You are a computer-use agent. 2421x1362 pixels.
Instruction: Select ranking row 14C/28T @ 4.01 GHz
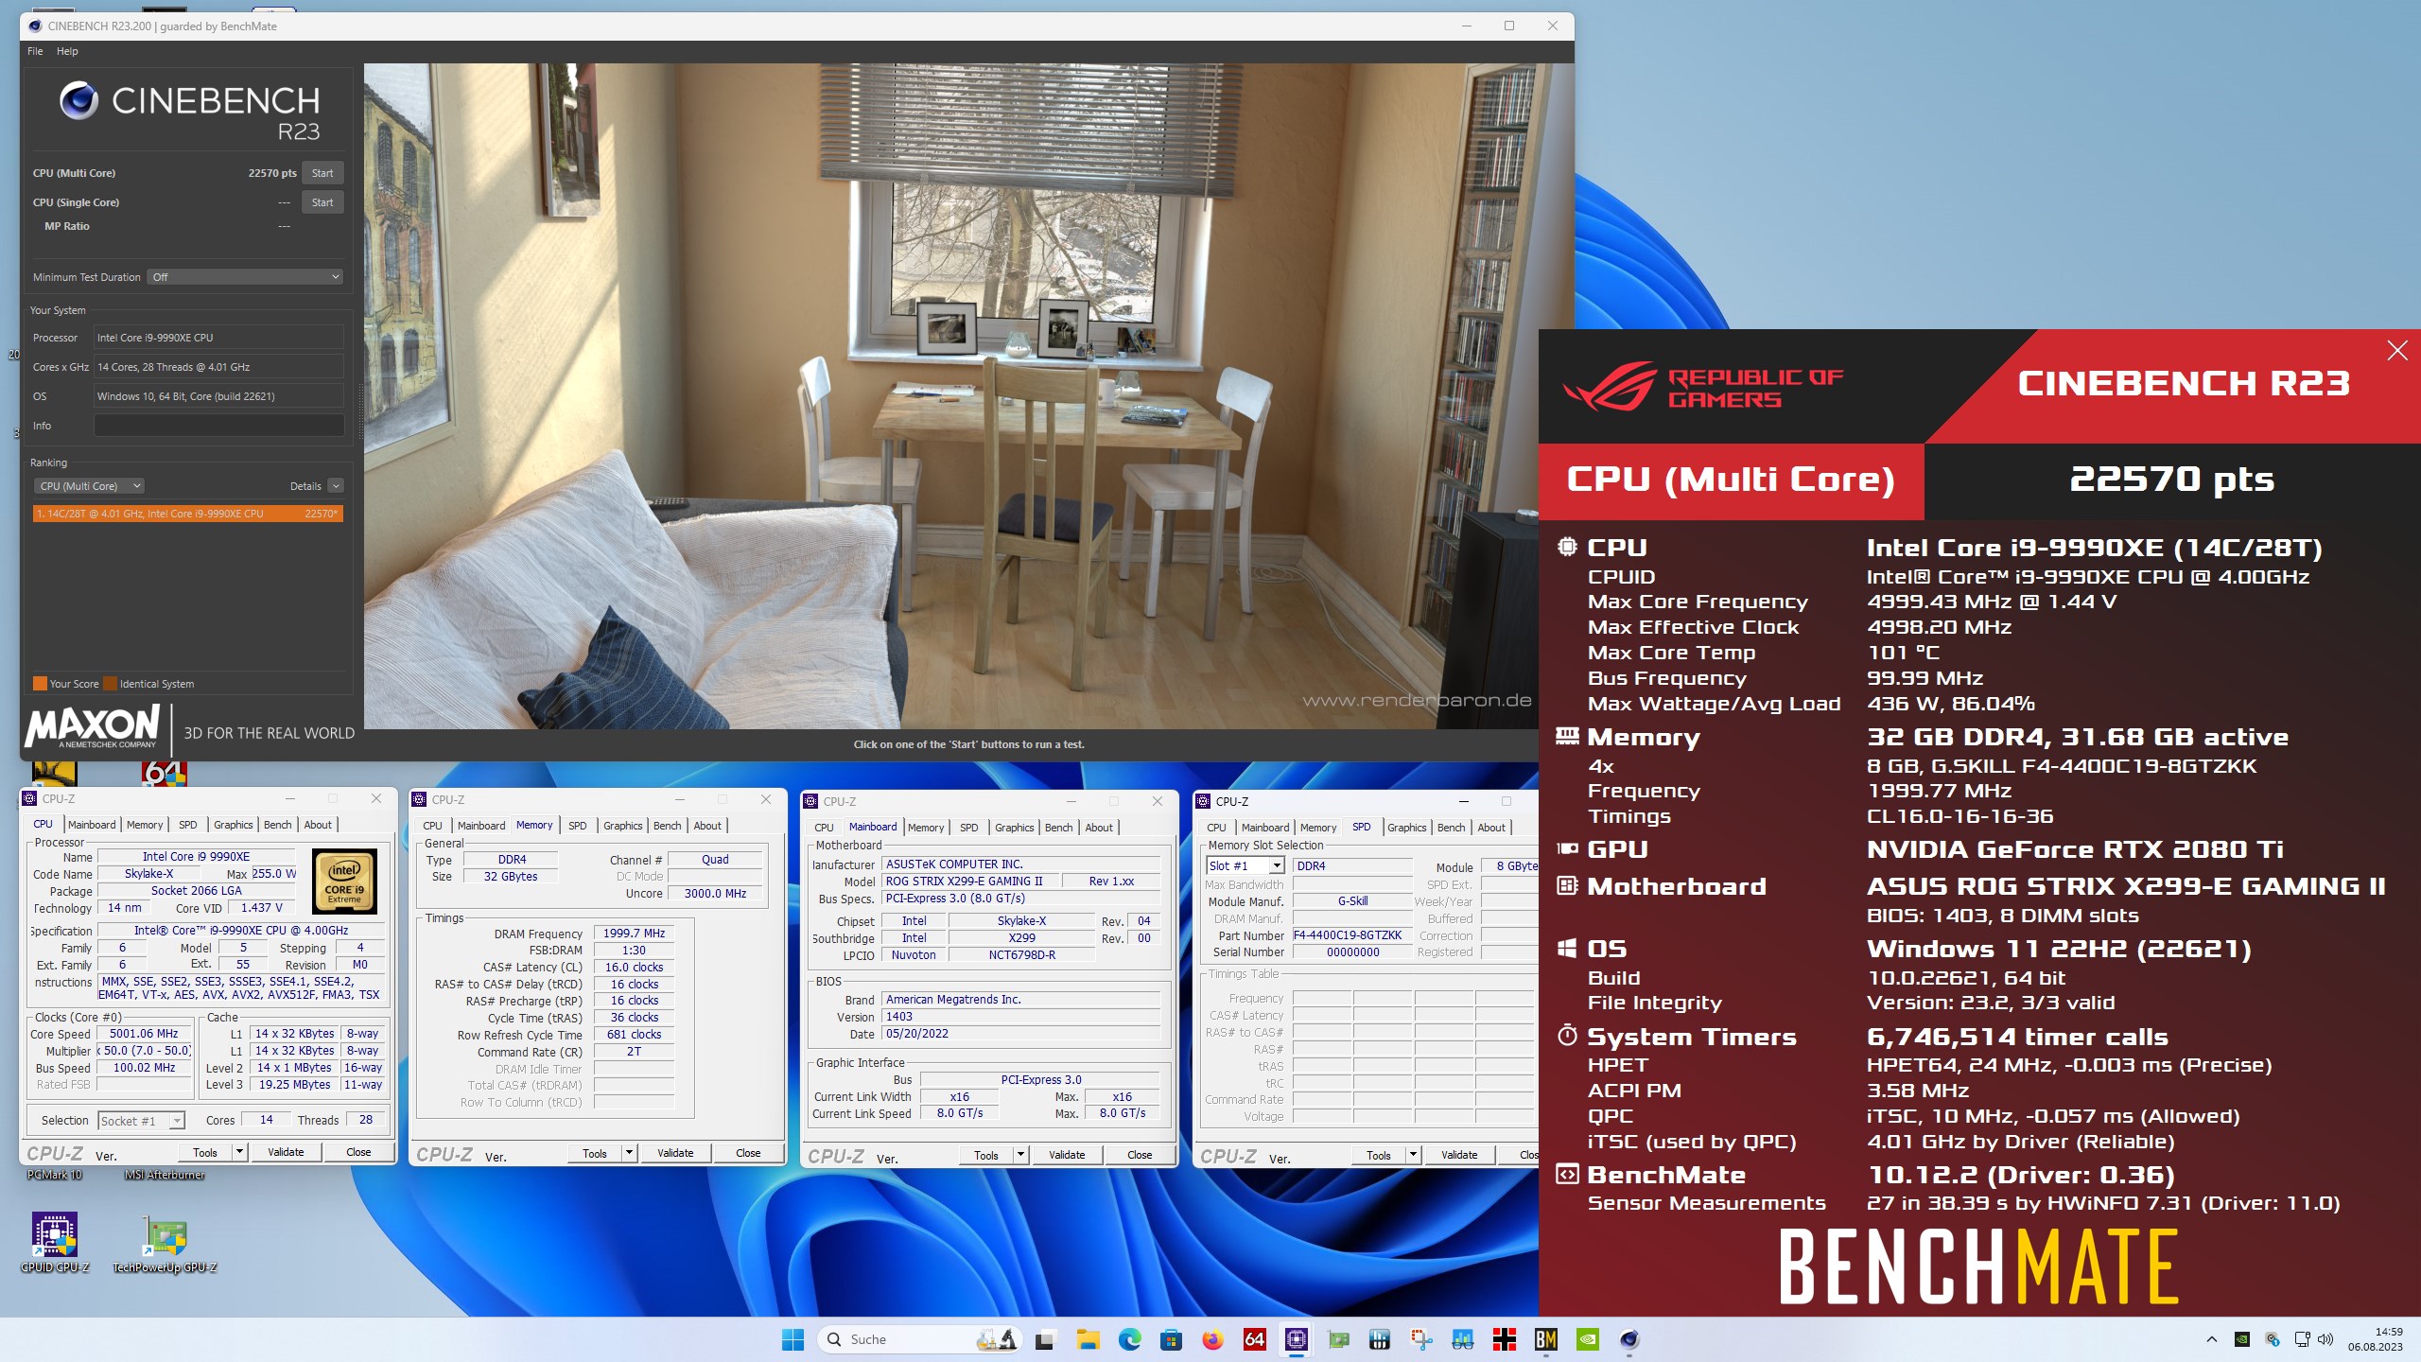point(187,514)
